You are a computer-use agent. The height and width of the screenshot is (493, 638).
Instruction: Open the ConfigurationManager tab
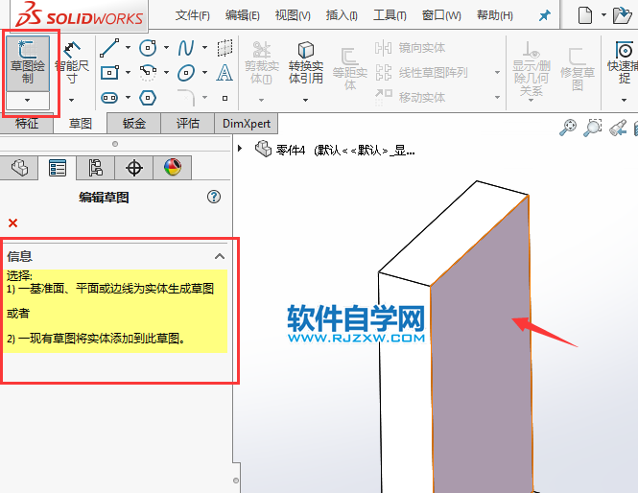click(96, 168)
